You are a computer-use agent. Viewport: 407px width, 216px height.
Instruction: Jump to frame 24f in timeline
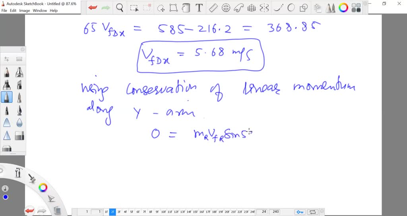252,212
